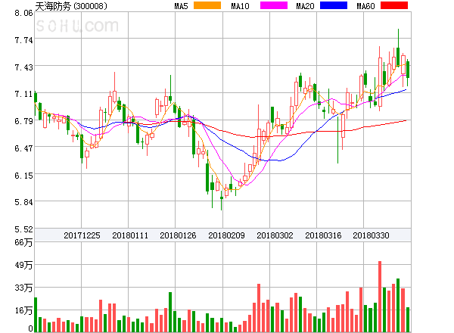
Task: Click the 20171225 date label
Action: pos(82,235)
